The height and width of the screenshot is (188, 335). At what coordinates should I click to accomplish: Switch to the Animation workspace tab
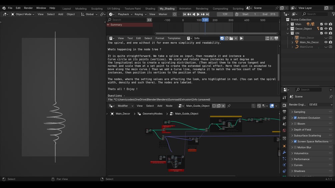(x=185, y=9)
